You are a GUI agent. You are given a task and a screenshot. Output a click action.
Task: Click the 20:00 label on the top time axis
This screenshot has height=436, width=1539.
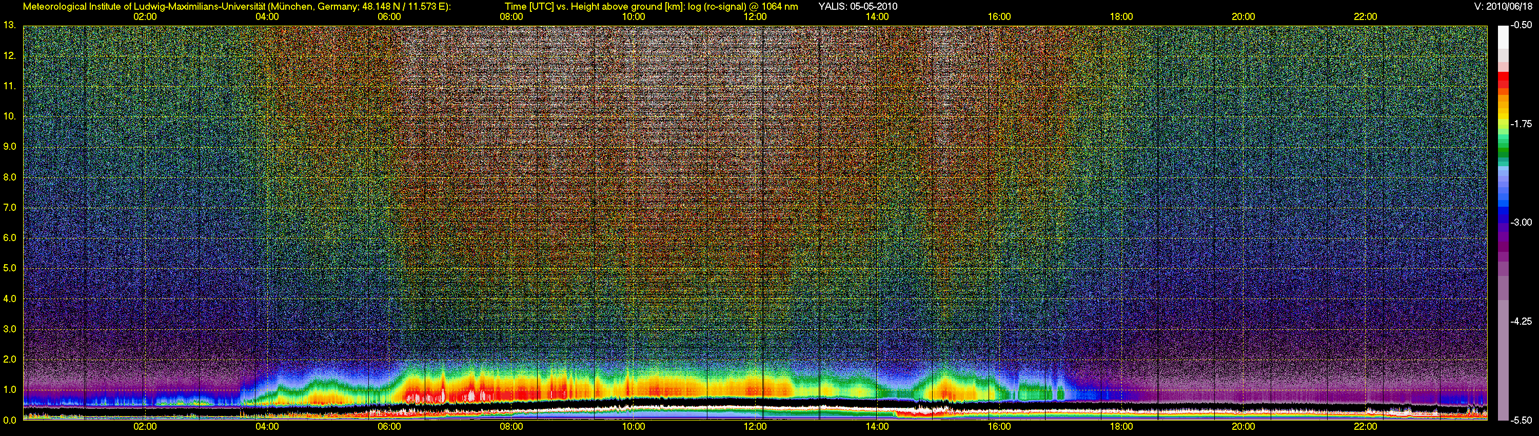1244,17
